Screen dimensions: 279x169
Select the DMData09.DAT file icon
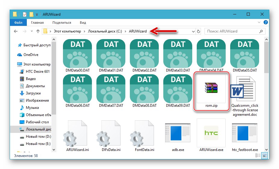(x=178, y=89)
